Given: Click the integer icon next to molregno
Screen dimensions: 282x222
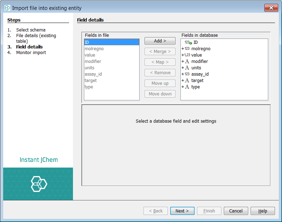Looking at the screenshot, I should click(187, 49).
